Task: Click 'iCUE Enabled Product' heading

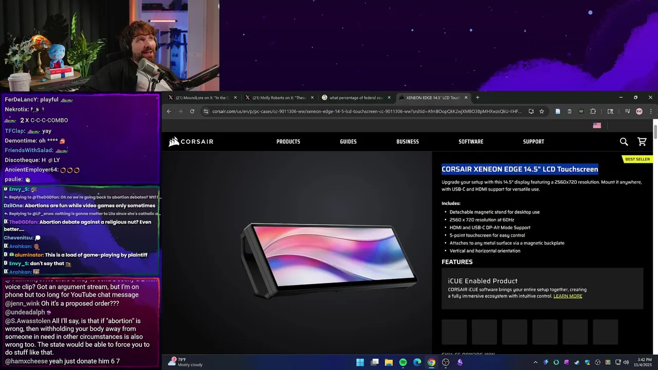Action: [x=483, y=281]
